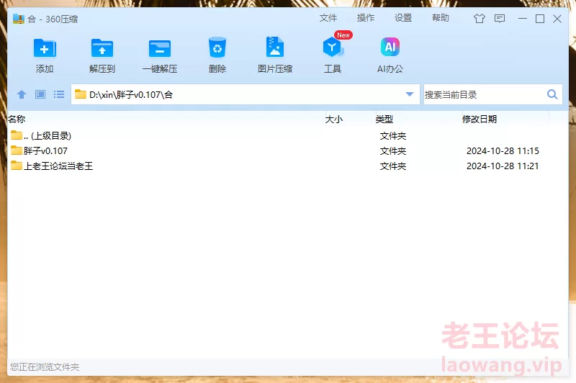Launch the AI办公 icon
This screenshot has width=576, height=383.
coord(390,47)
